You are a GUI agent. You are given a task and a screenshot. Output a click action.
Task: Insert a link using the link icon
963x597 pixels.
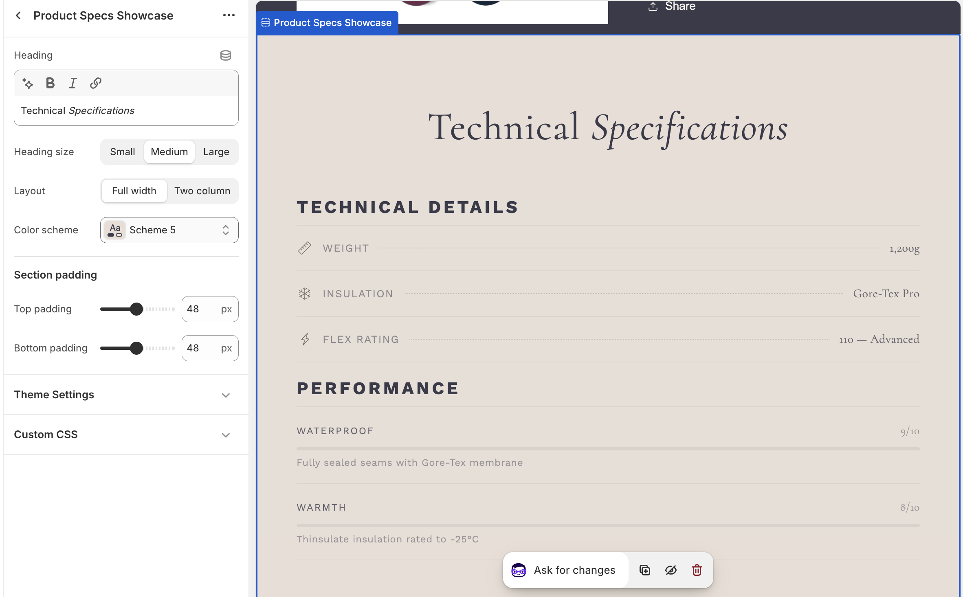[x=96, y=83]
